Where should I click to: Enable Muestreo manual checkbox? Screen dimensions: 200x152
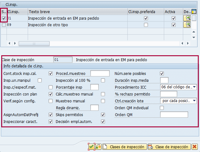click(103, 101)
